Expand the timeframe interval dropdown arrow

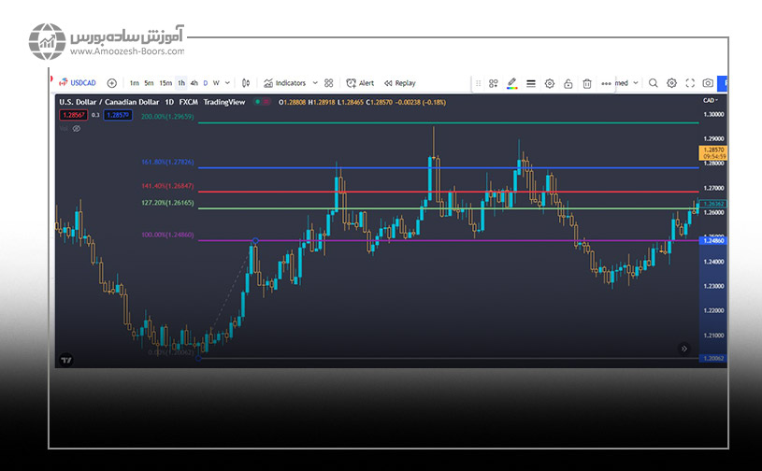(228, 83)
